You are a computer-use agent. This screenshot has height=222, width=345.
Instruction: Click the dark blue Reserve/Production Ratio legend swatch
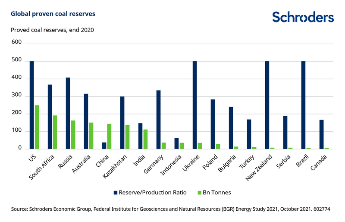pyautogui.click(x=115, y=193)
